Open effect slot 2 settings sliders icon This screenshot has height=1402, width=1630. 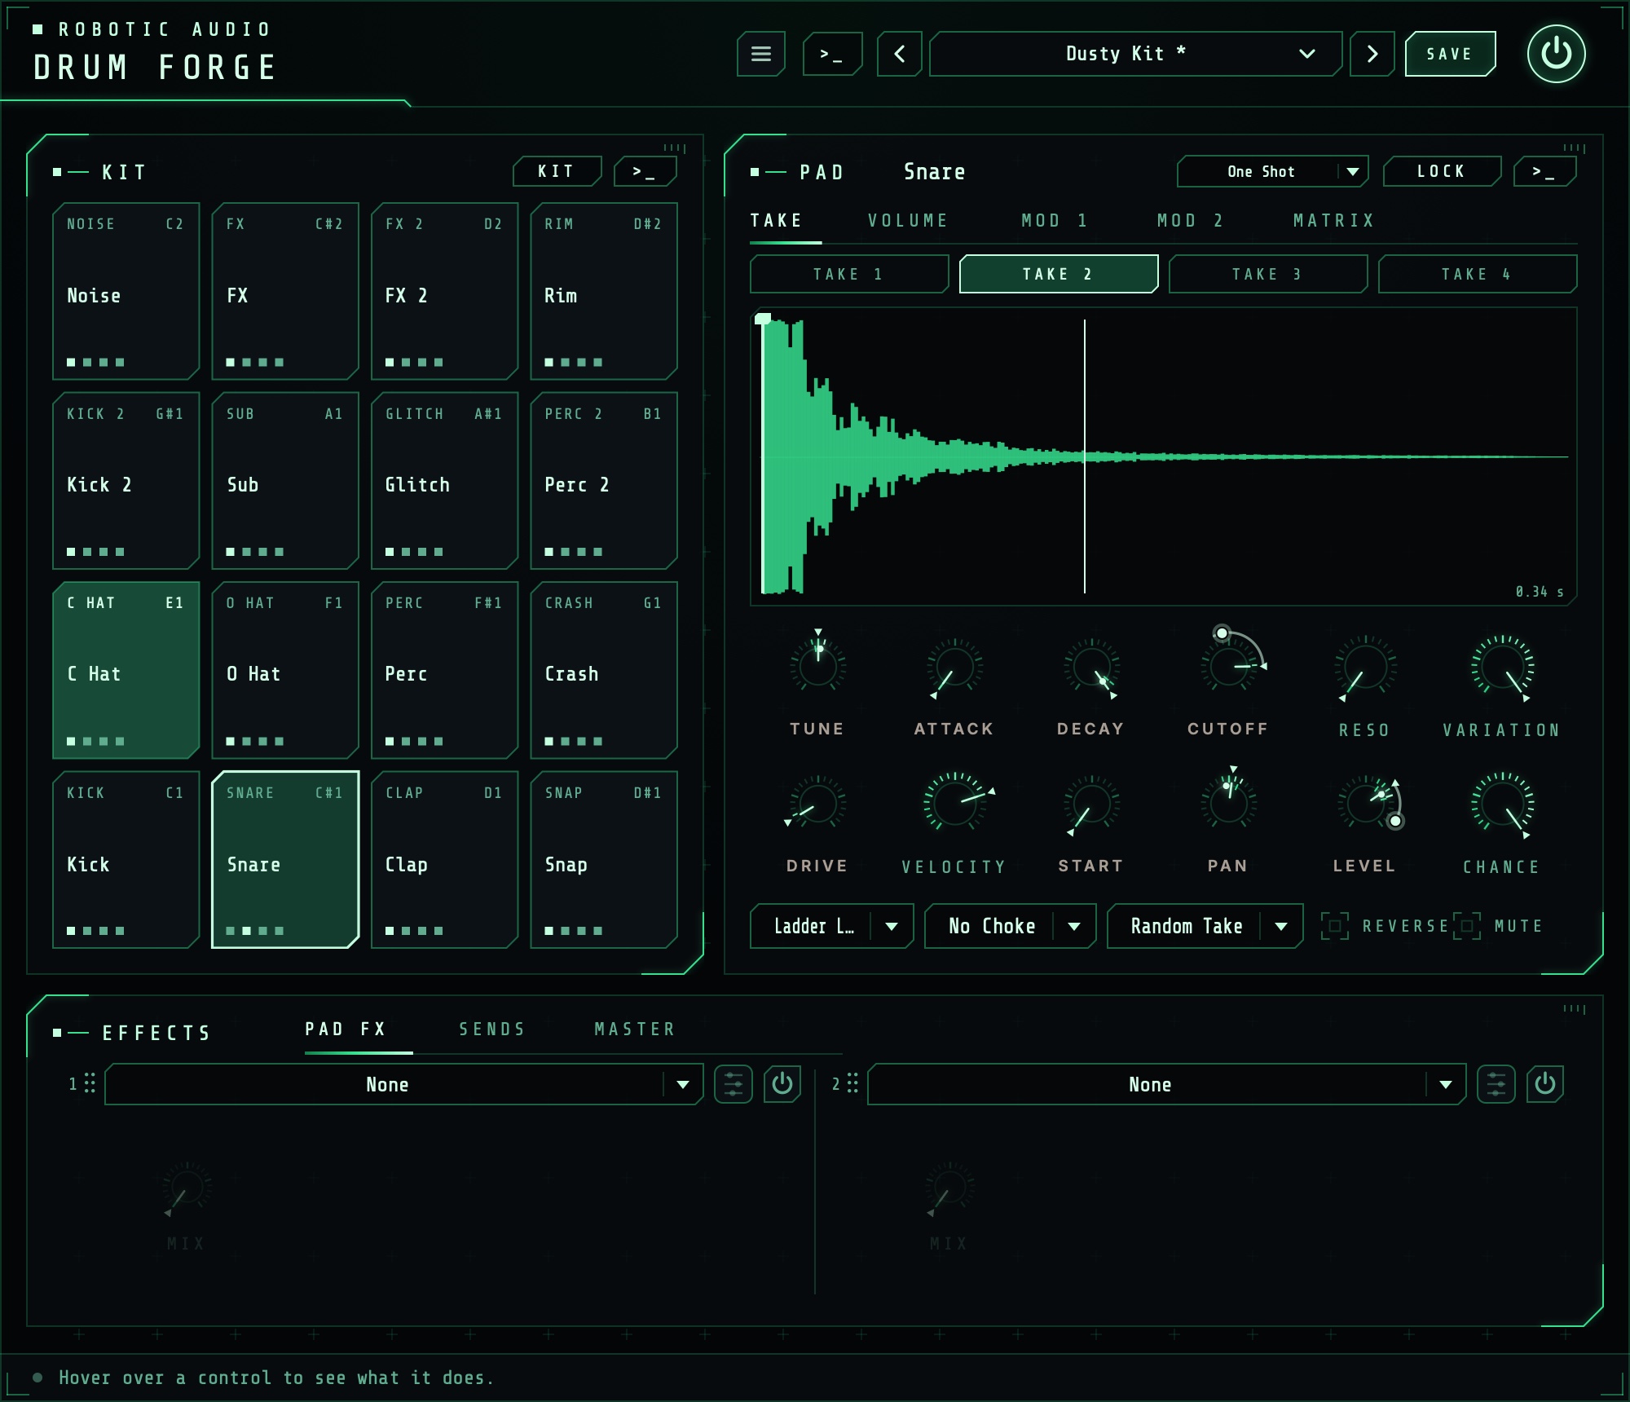[1496, 1084]
